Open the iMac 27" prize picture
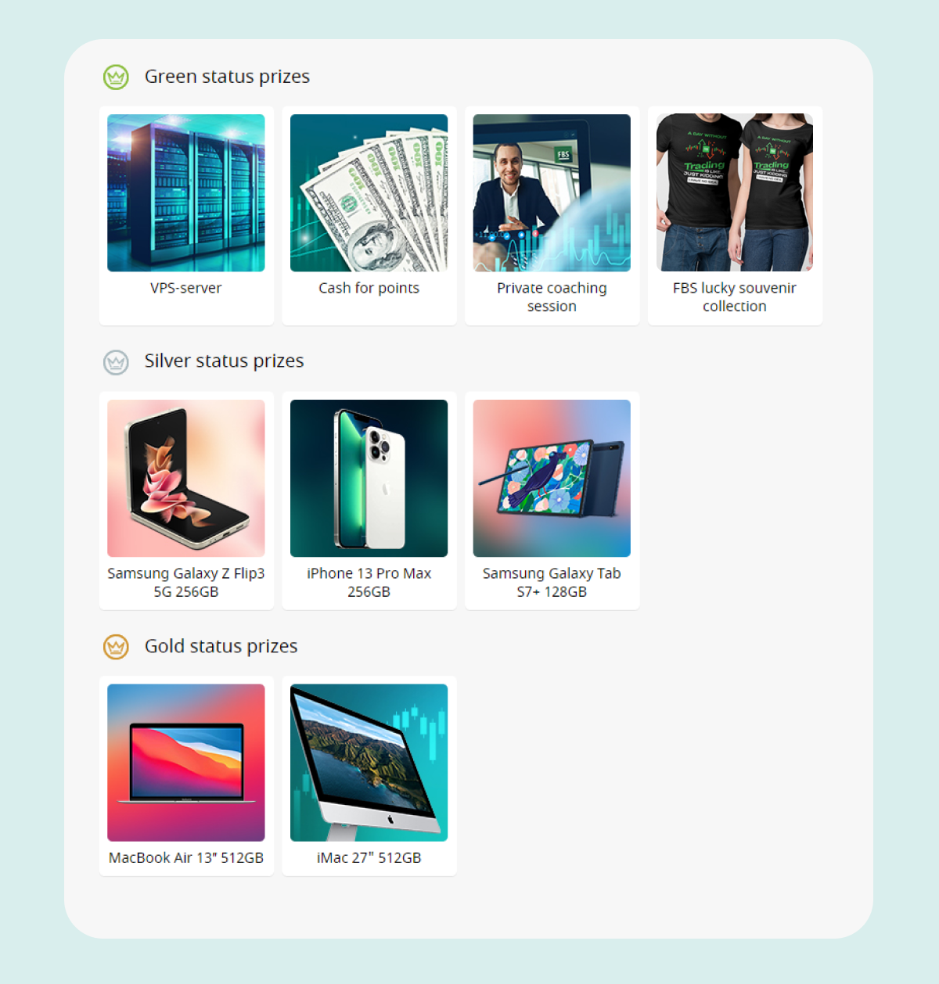939x984 pixels. pos(369,763)
